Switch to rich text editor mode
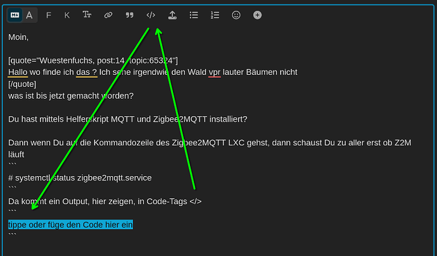 click(x=29, y=15)
